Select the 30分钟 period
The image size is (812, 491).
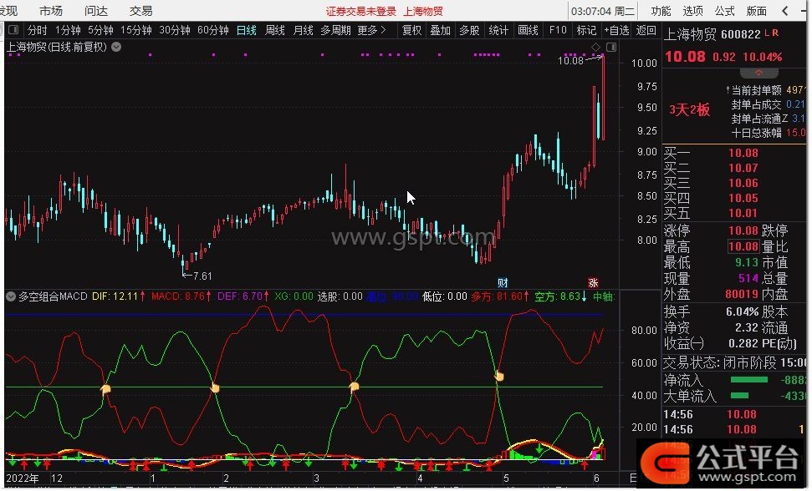pos(175,31)
